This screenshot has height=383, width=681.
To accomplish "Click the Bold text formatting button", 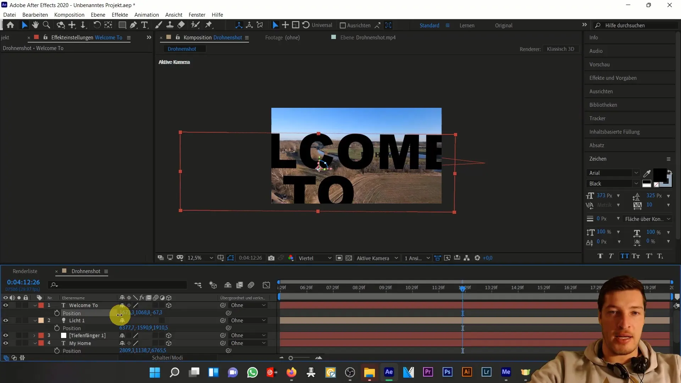I will point(600,256).
